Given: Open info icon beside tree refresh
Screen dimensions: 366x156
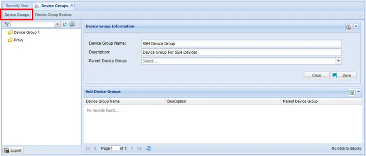Looking at the screenshot, I should [72, 24].
